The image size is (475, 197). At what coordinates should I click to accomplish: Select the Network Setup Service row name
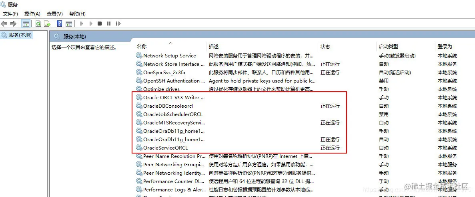pyautogui.click(x=170, y=55)
